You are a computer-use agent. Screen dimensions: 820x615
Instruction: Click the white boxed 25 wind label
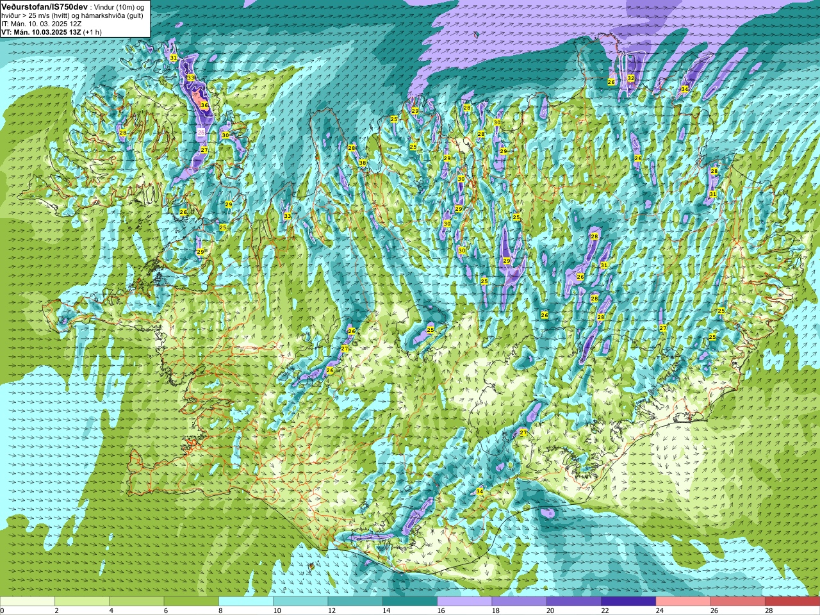coord(201,133)
